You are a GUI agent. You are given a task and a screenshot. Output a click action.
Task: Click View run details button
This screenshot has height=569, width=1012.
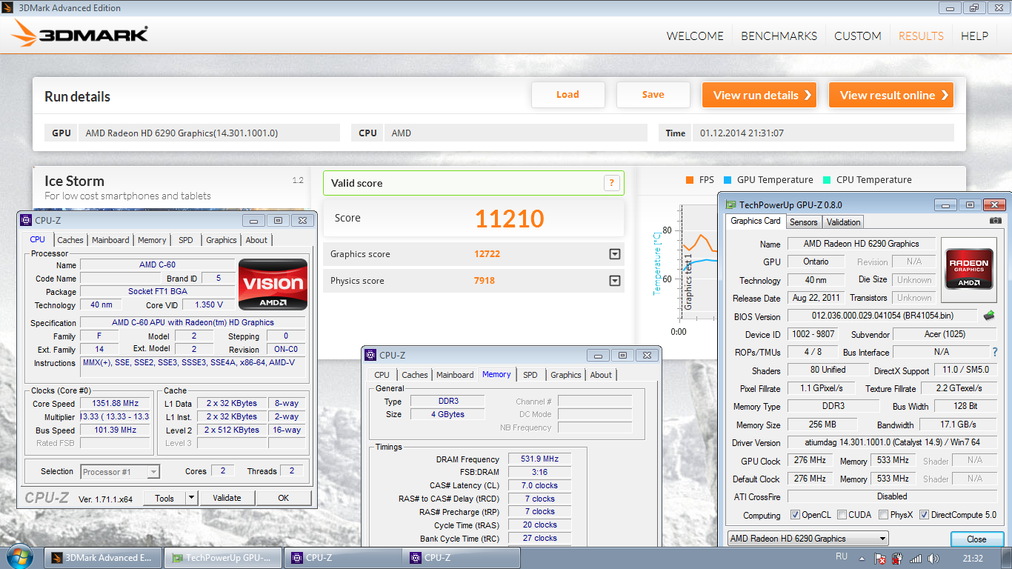(759, 95)
